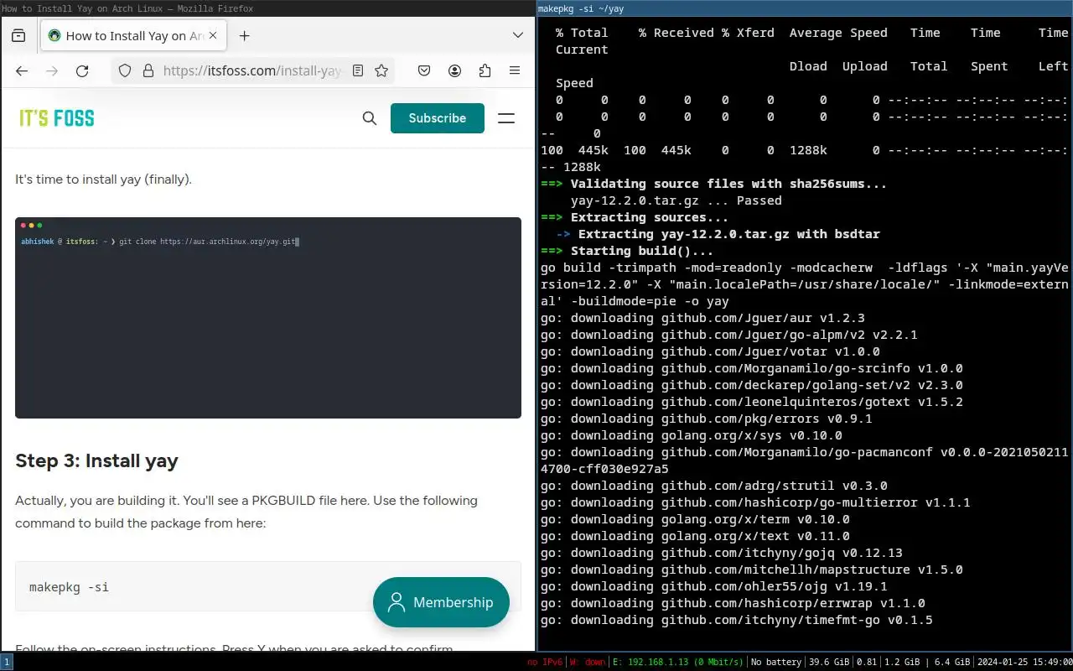The image size is (1073, 671).
Task: Click the 'no IPv6' status bar entry
Action: [544, 663]
